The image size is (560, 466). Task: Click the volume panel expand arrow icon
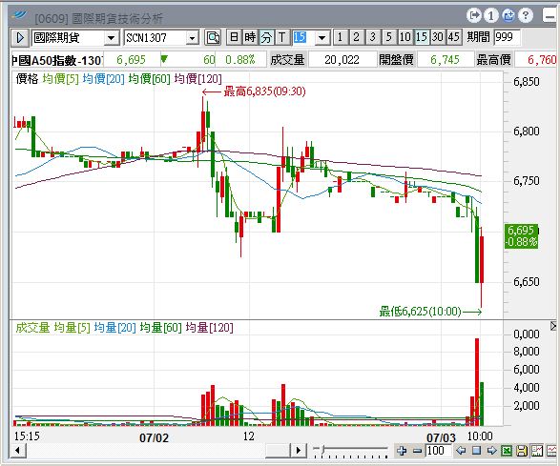click(x=553, y=326)
